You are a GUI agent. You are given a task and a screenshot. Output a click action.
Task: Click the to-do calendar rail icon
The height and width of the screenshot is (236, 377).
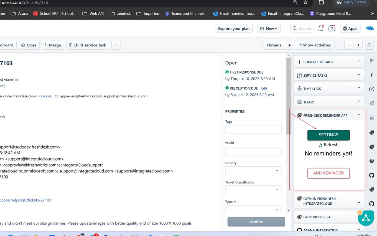tap(372, 118)
